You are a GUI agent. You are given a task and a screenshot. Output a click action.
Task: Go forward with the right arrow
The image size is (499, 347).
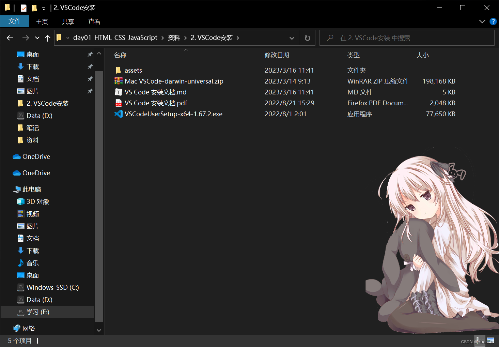tap(26, 38)
